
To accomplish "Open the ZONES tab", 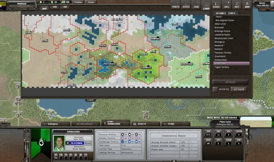I will 232,13.
